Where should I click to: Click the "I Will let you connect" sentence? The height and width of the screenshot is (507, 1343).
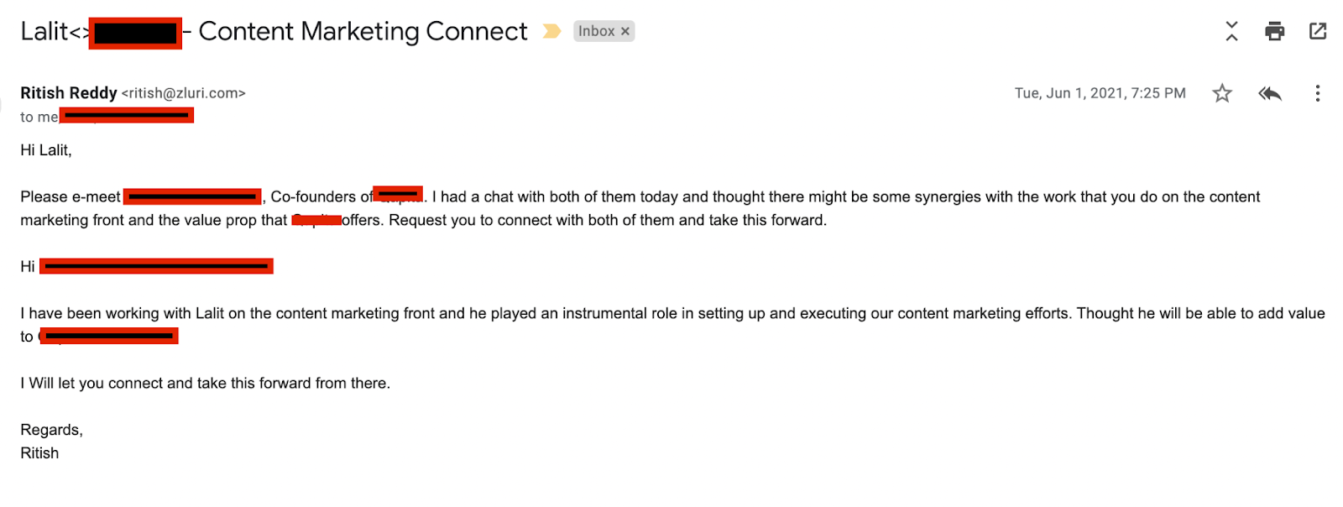206,384
